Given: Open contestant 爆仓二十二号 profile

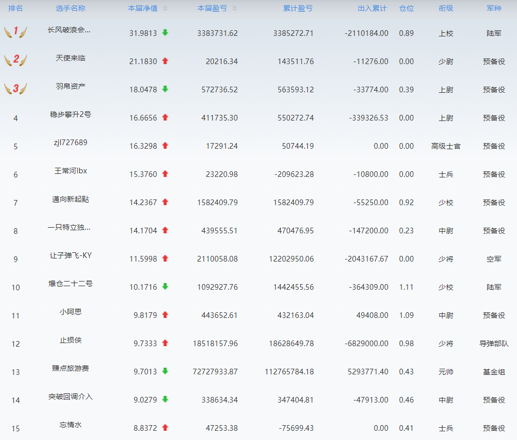Looking at the screenshot, I should tap(70, 284).
